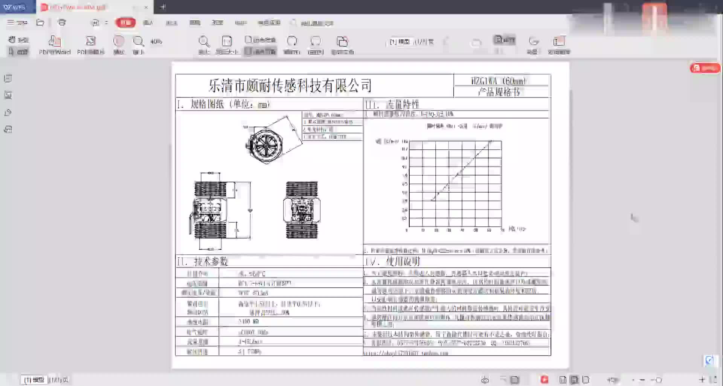This screenshot has height=386, width=723.
Task: Click the PDF to Word converter
Action: tap(55, 45)
